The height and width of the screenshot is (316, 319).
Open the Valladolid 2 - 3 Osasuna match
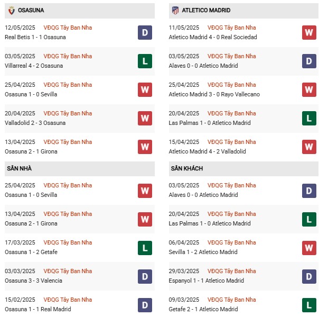coord(35,123)
